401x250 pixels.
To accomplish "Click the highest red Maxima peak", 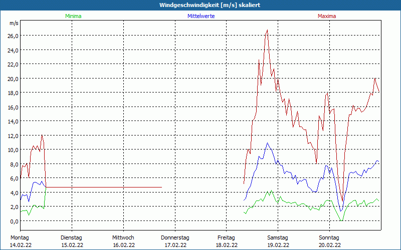I will click(x=267, y=30).
